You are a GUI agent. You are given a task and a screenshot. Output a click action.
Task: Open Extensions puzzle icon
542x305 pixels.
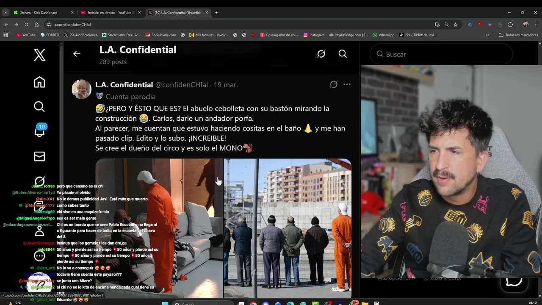coord(510,25)
